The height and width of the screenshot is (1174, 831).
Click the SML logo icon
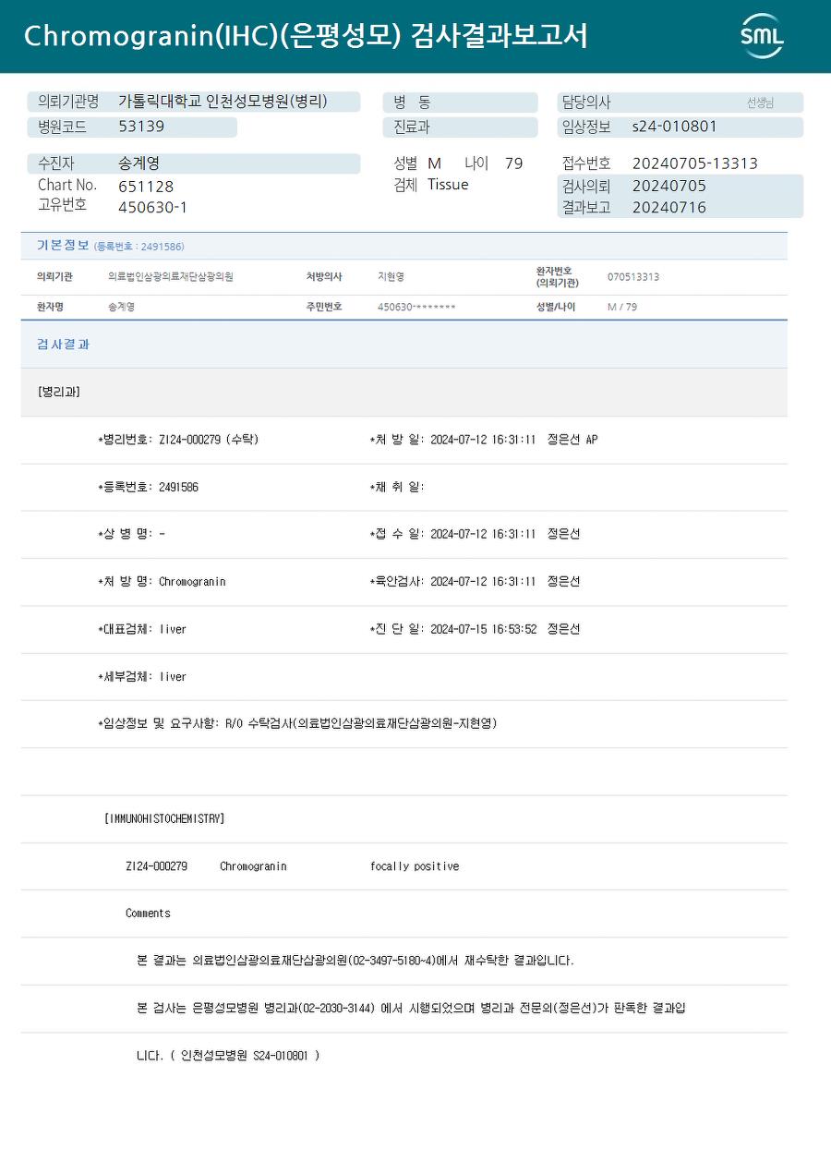tap(762, 36)
